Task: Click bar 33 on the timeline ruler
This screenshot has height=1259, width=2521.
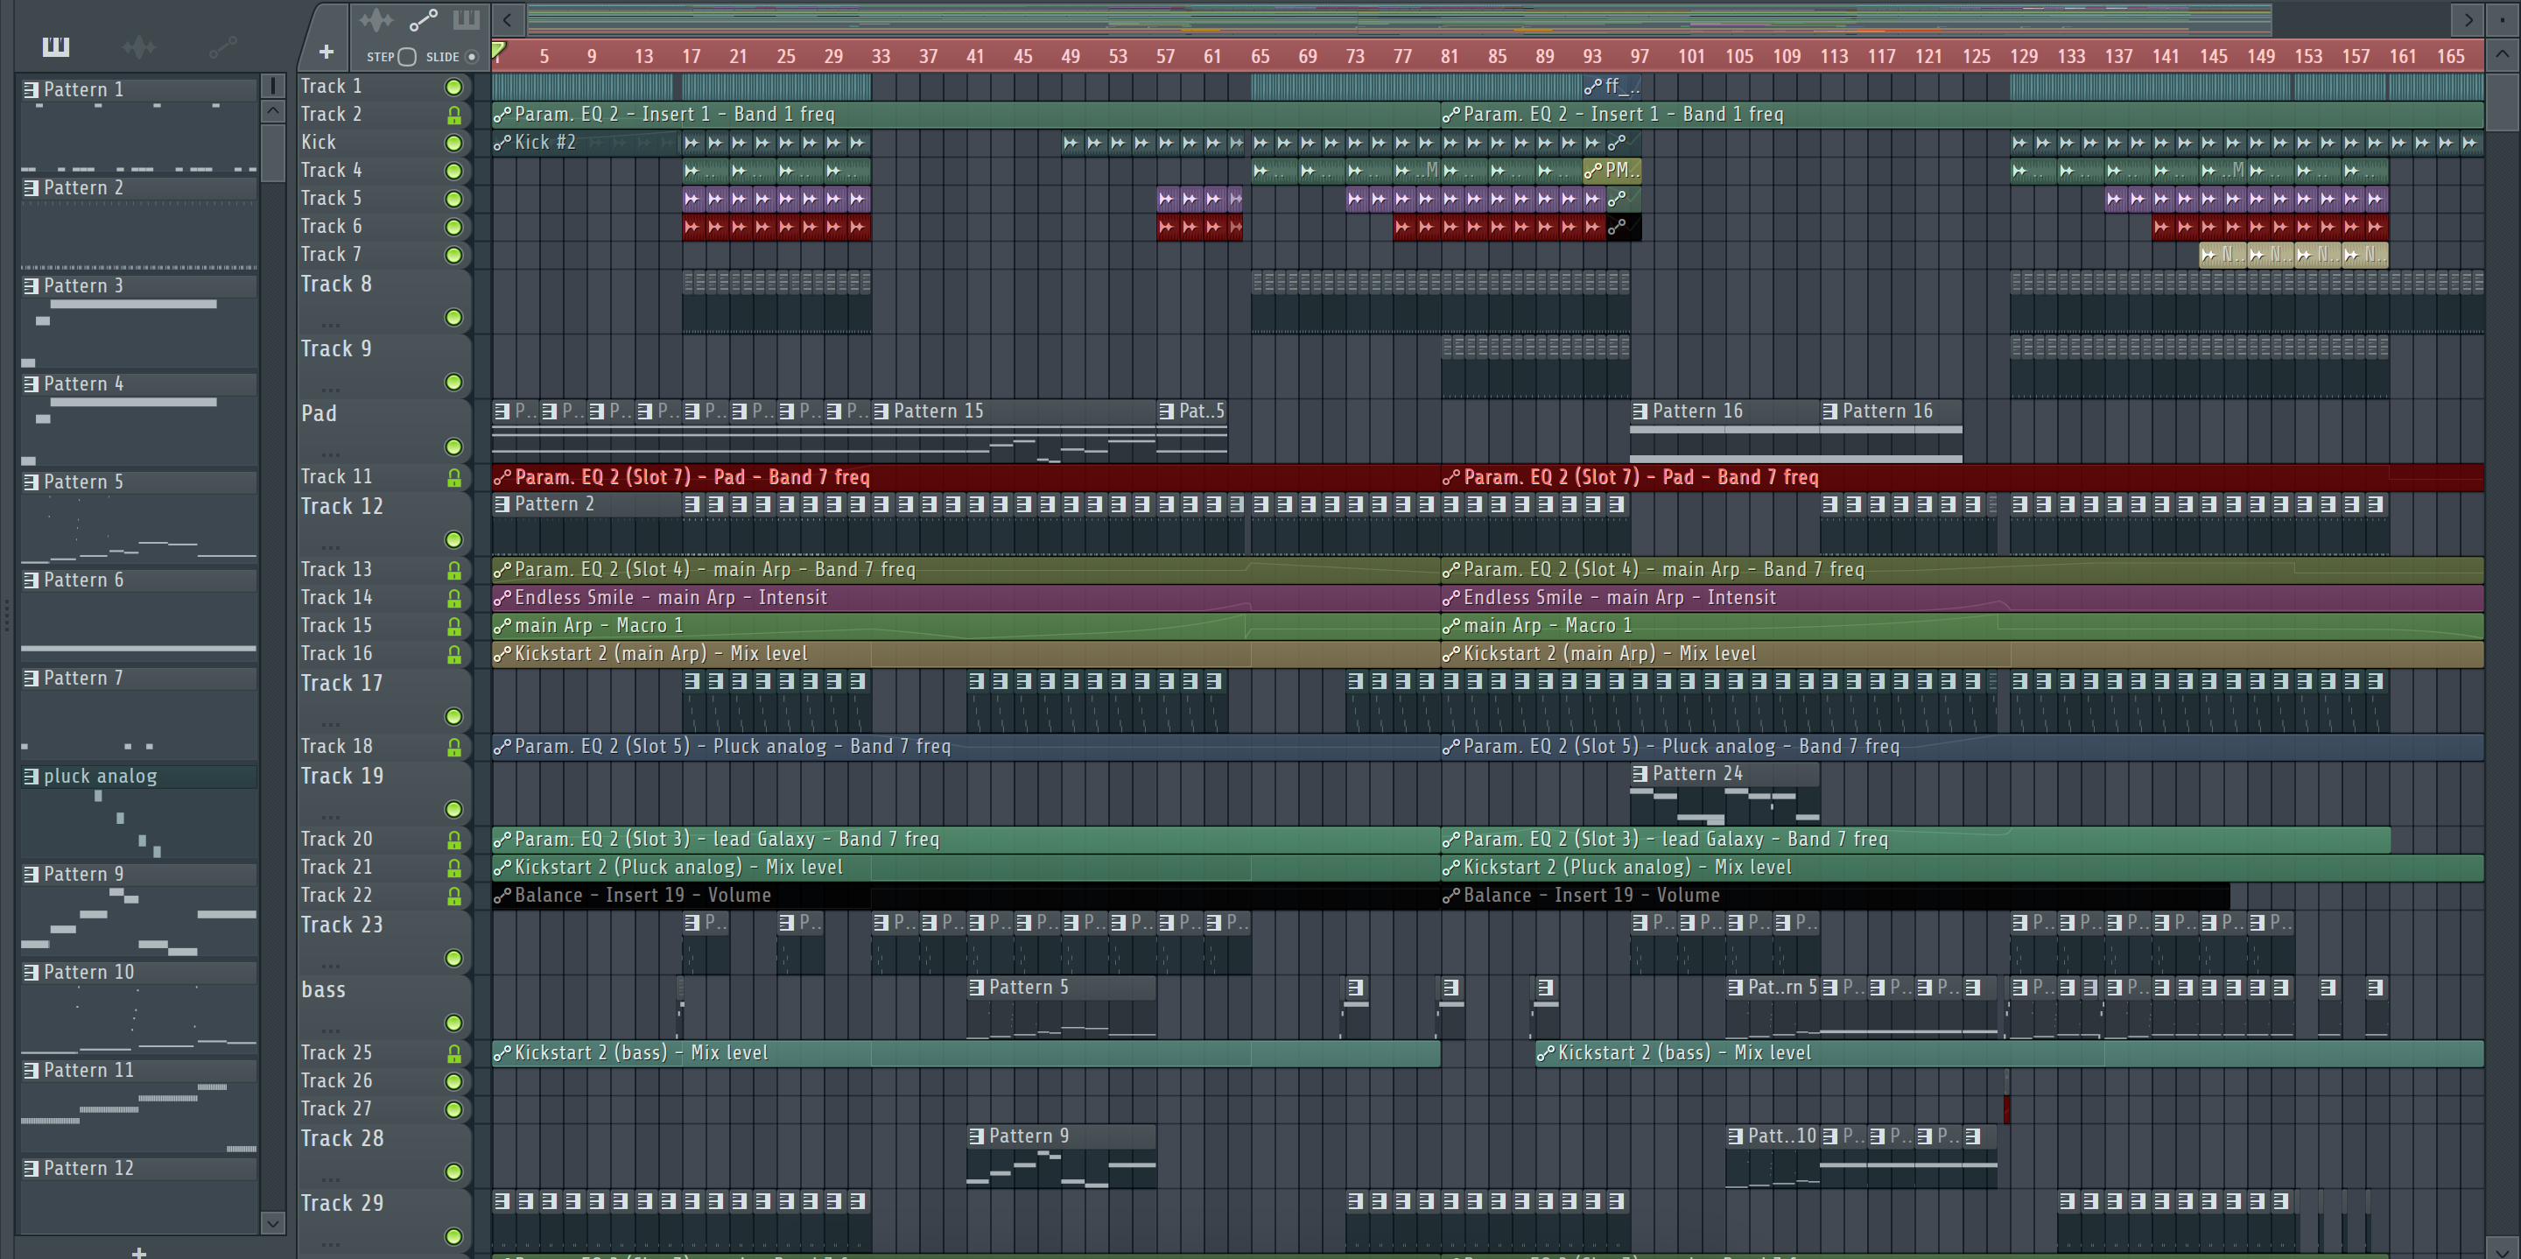Action: 881,57
